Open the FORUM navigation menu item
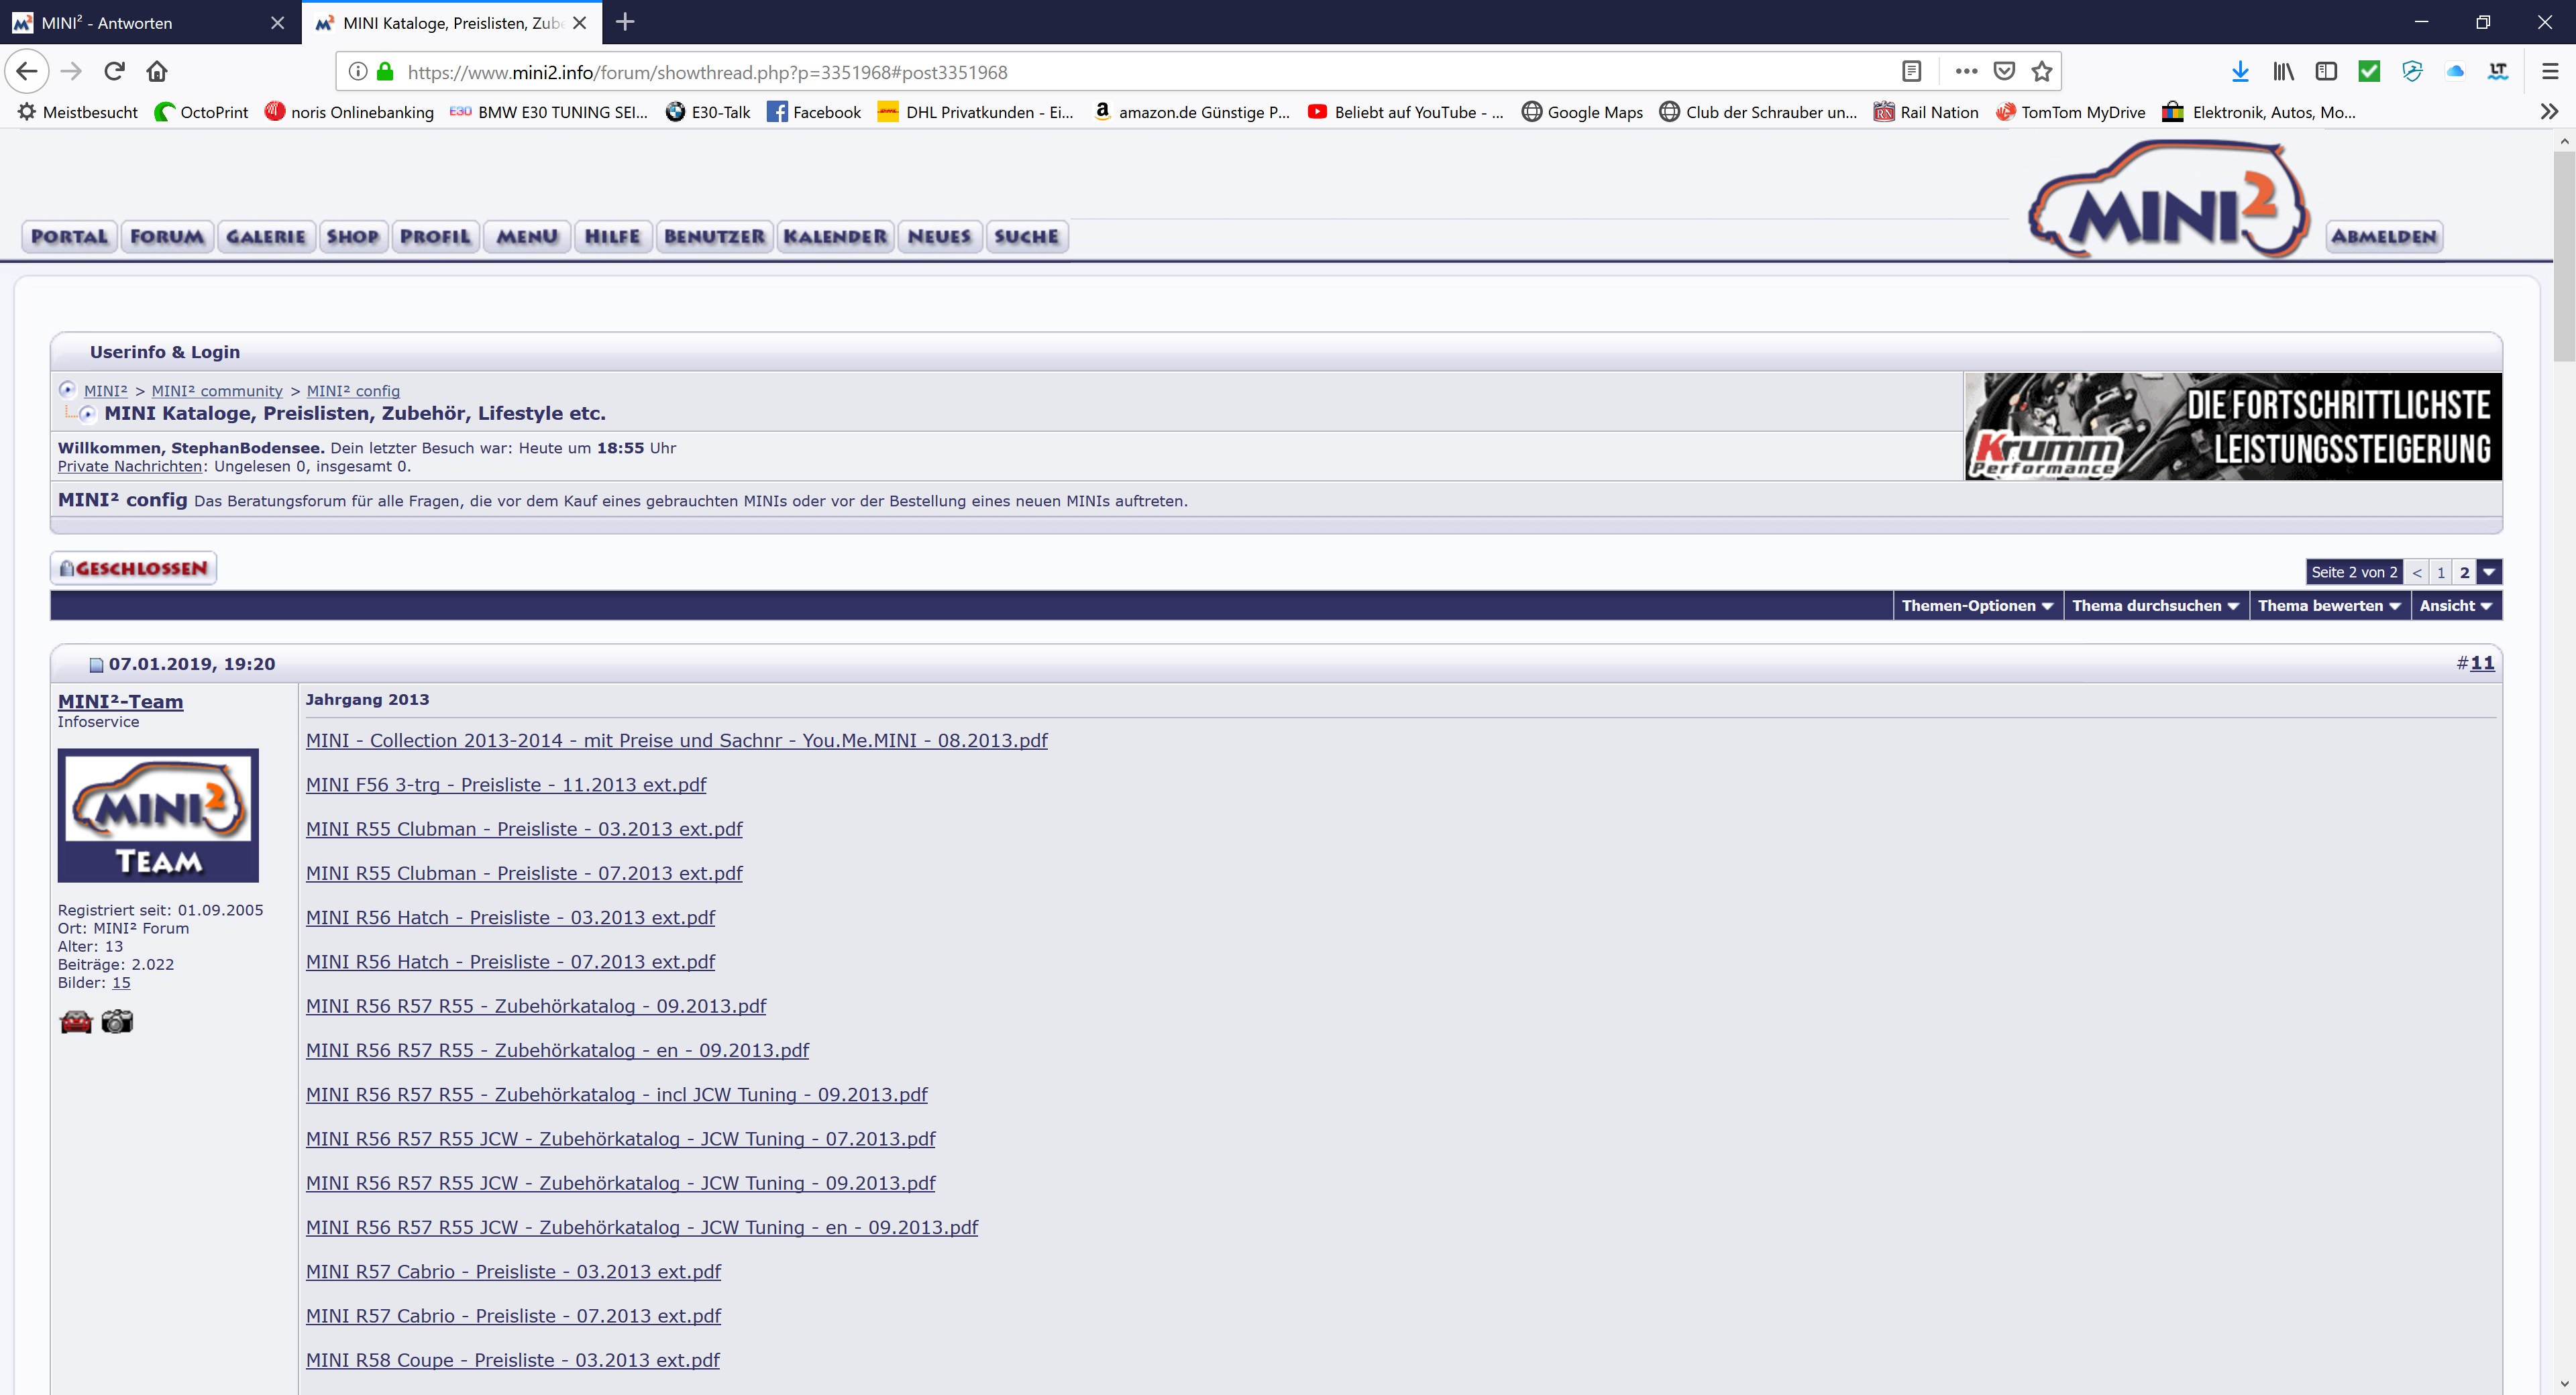Screen dimensions: 2576x1395 tap(166, 237)
